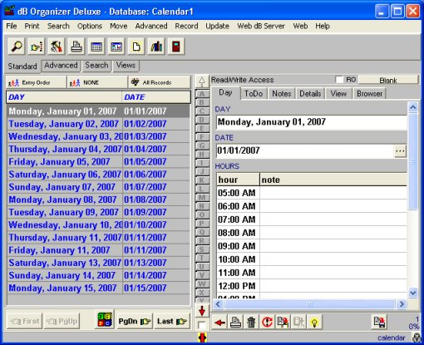Click the padlock icon in status bar
This screenshot has height=345, width=424.
pyautogui.click(x=417, y=338)
